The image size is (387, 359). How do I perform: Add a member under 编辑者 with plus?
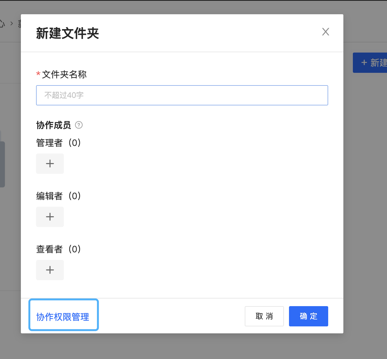pyautogui.click(x=50, y=217)
